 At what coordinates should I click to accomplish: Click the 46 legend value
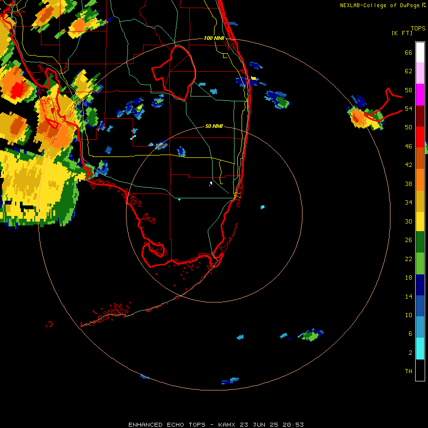point(409,146)
